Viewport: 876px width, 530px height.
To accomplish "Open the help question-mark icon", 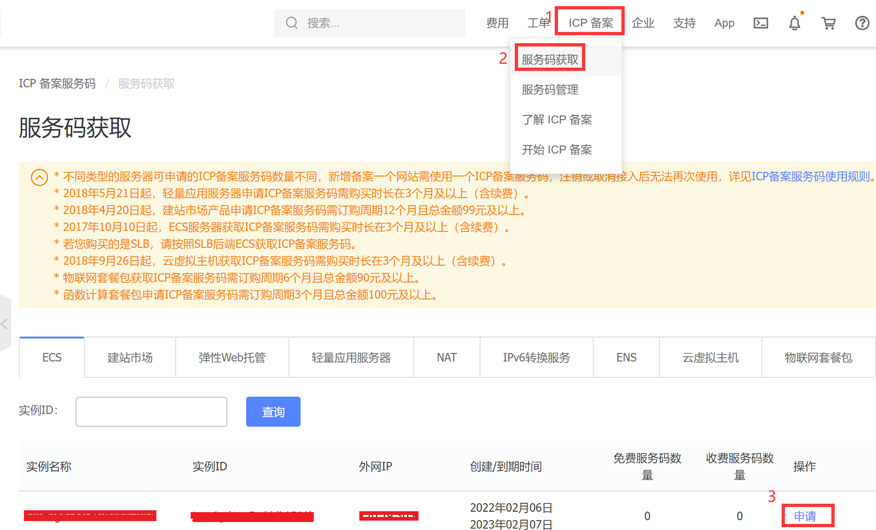I will pyautogui.click(x=862, y=23).
